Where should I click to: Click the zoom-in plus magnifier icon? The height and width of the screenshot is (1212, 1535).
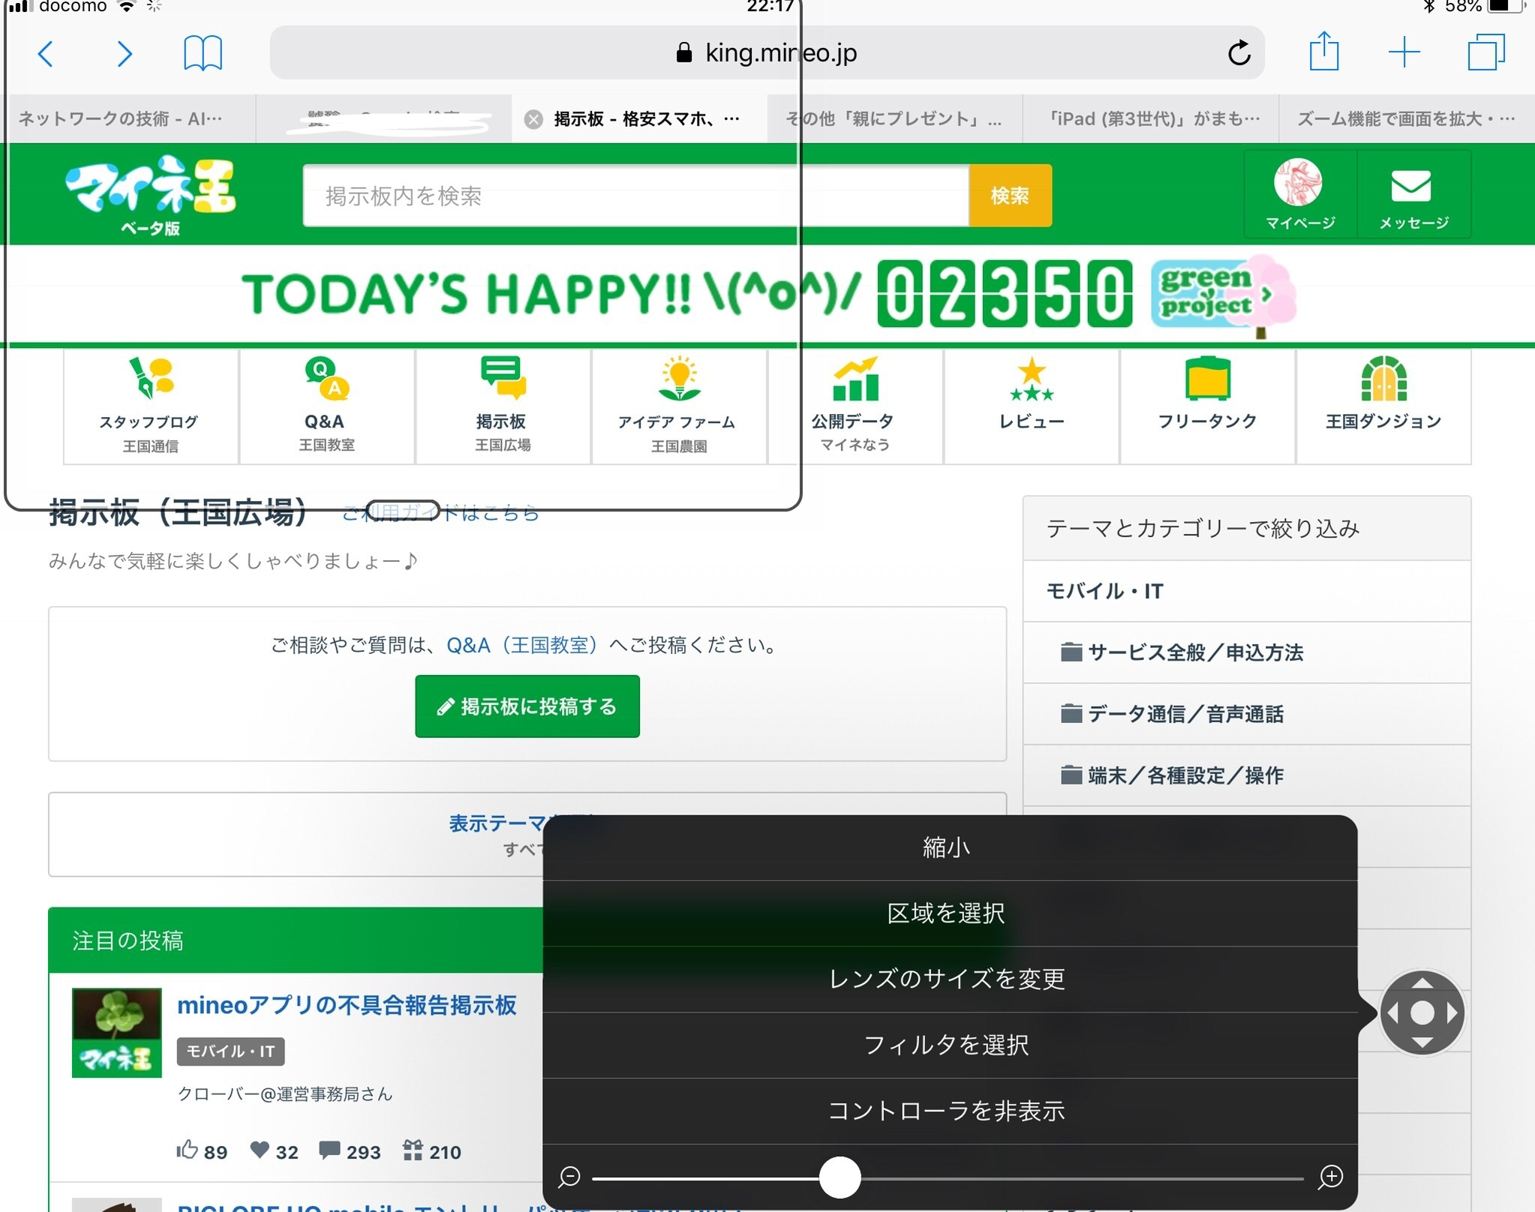[x=1330, y=1177]
